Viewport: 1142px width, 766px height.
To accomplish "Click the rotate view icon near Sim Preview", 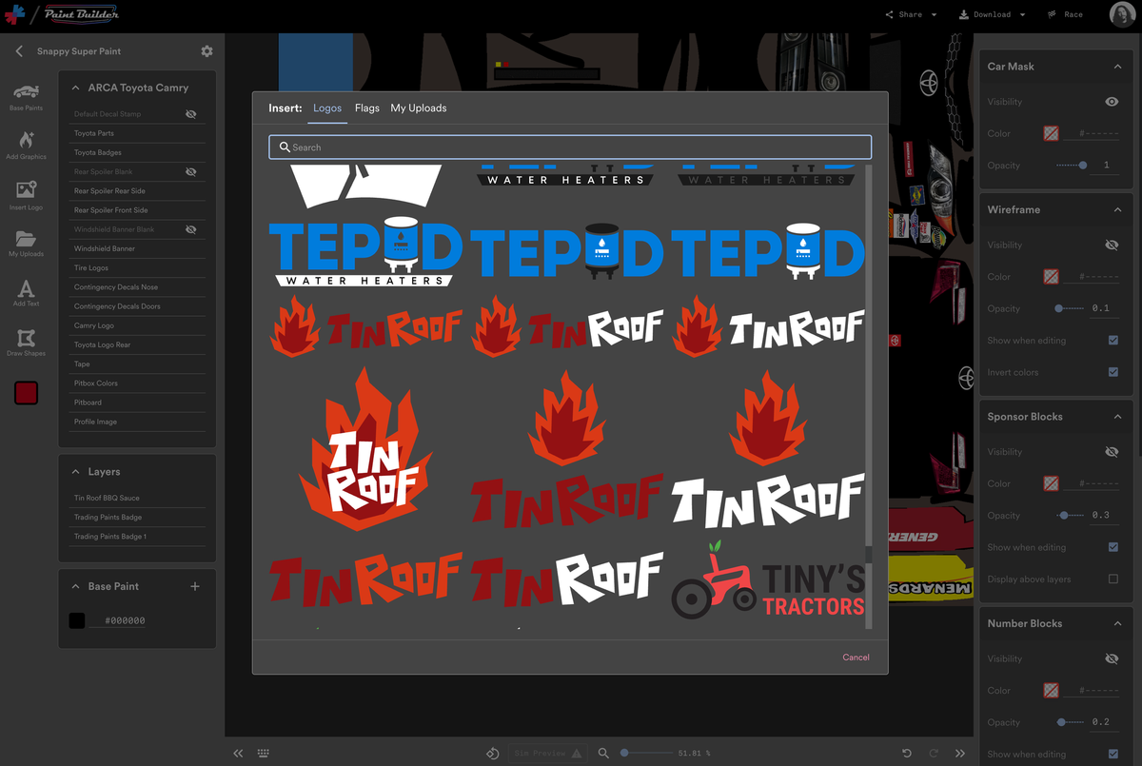I will tap(493, 754).
